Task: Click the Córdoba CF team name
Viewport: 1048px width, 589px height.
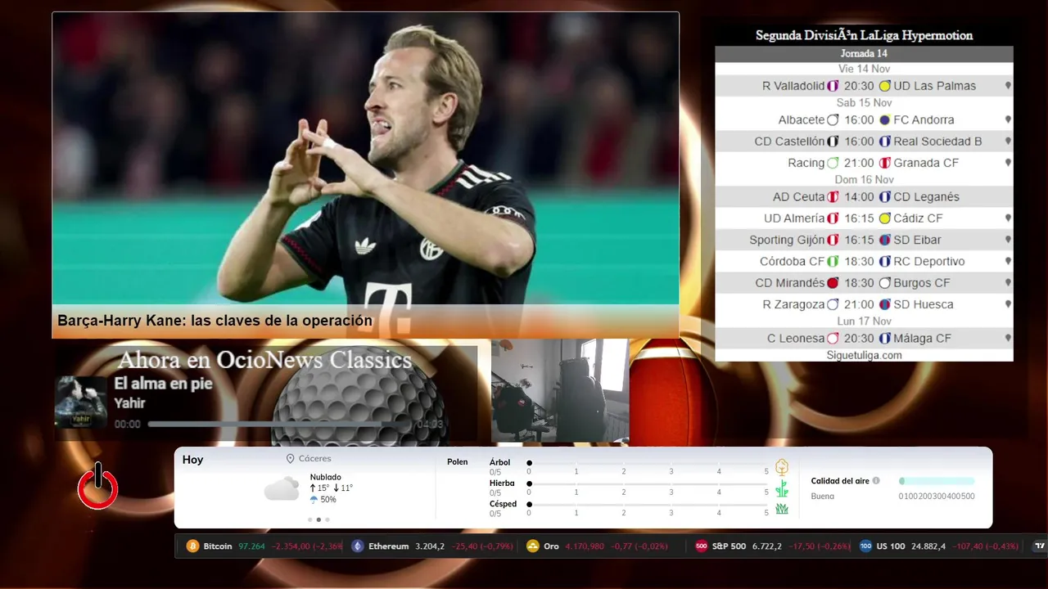Action: pos(792,262)
